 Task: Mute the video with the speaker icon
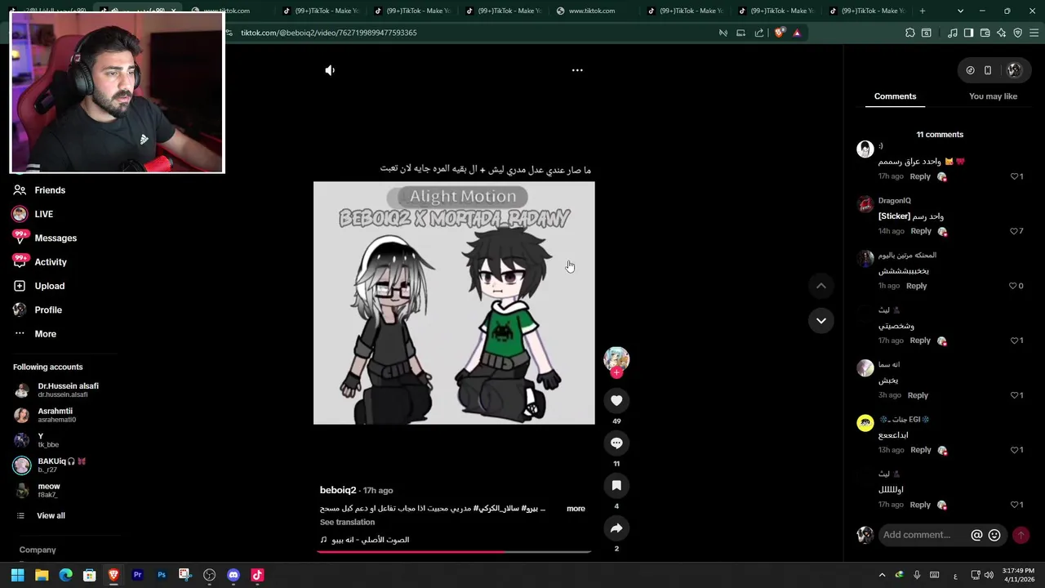click(x=330, y=70)
